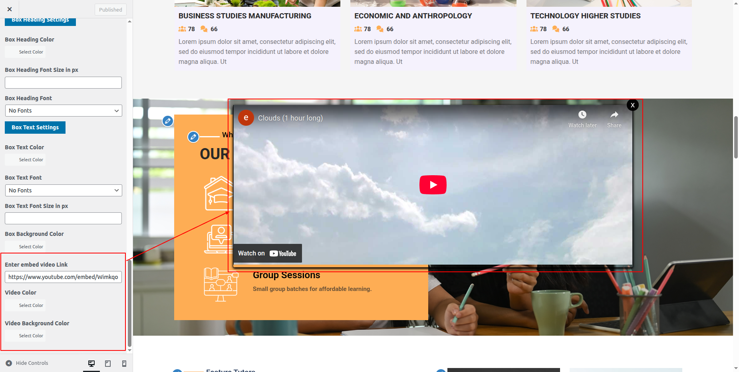Click the Published button
This screenshot has width=739, height=372.
(x=111, y=10)
